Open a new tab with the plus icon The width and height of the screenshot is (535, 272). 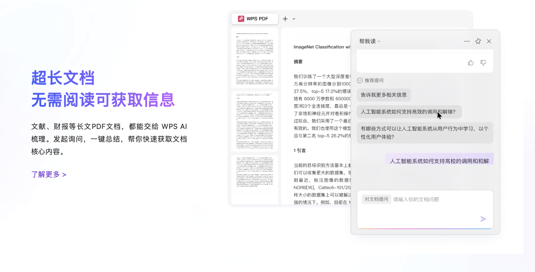click(285, 18)
